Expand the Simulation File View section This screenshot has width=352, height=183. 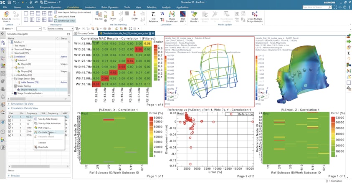tap(9, 104)
